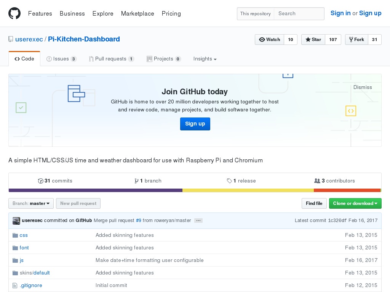Viewport: 390px width, 292px height.
Task: Click the Fork button
Action: (x=356, y=40)
